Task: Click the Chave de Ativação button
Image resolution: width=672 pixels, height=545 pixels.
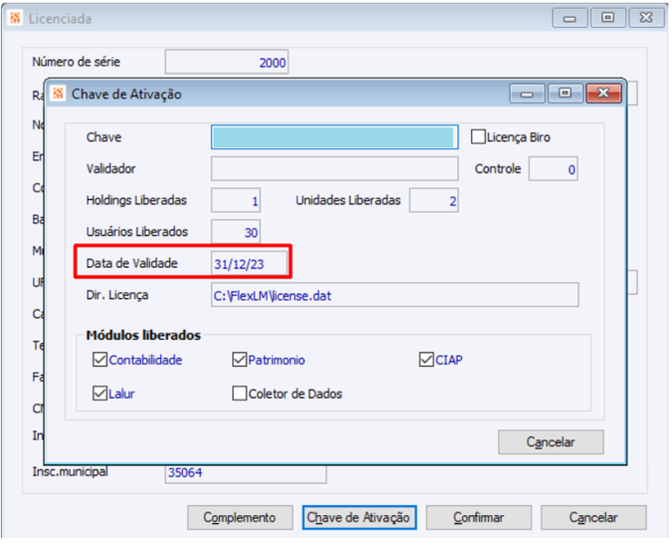Action: 359,517
